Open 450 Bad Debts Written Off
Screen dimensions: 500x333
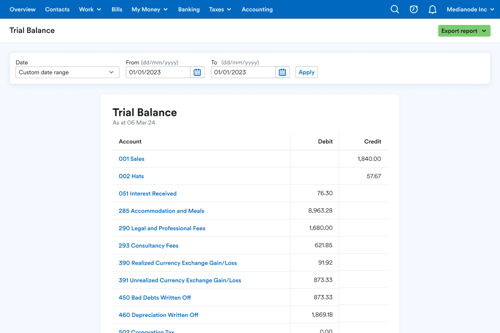pos(154,298)
